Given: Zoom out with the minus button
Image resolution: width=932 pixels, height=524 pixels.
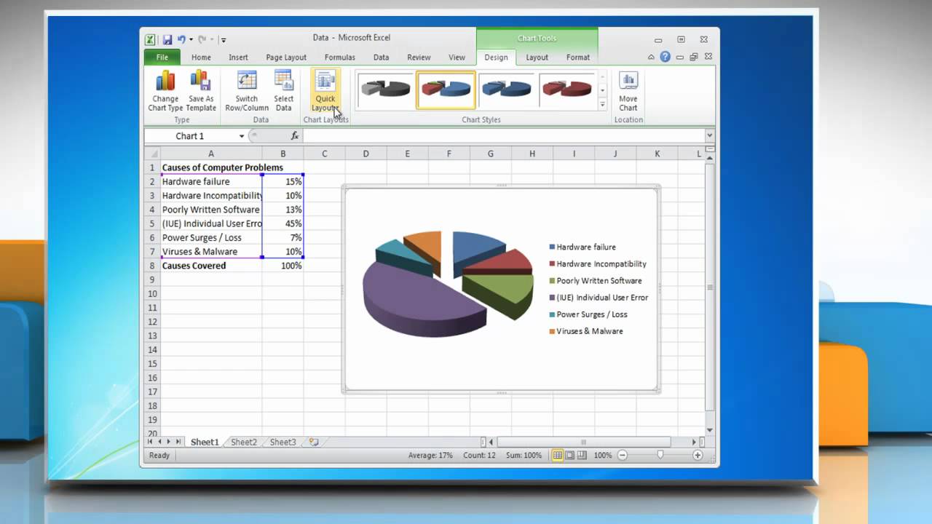Looking at the screenshot, I should point(623,456).
